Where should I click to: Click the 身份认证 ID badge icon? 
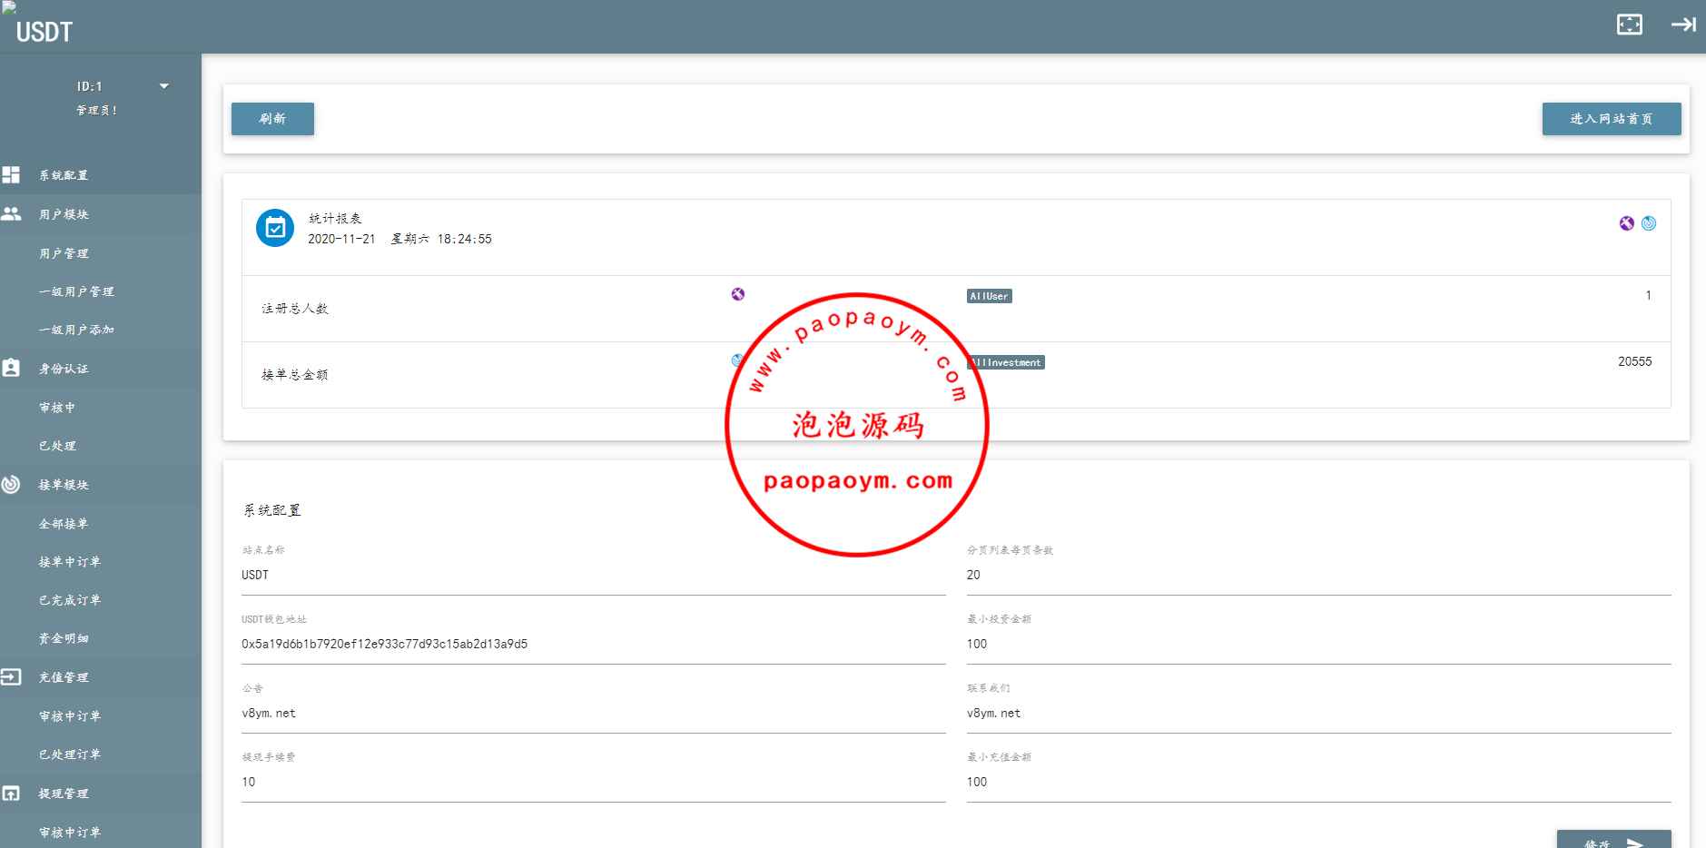pyautogui.click(x=11, y=368)
